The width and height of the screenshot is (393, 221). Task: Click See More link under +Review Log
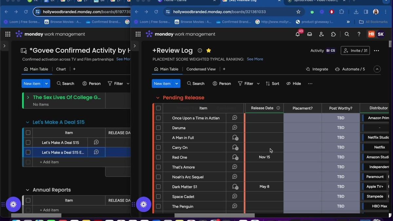point(255,59)
